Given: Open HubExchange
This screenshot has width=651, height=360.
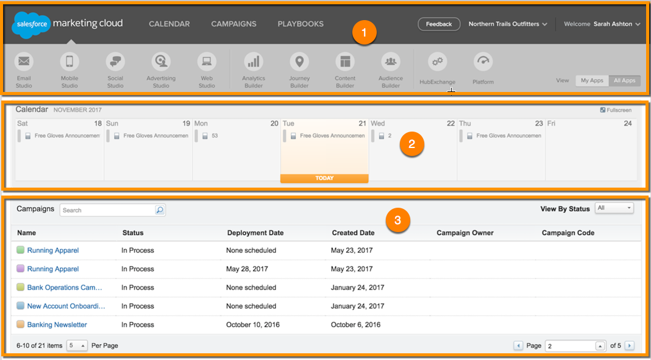Looking at the screenshot, I should 438,69.
